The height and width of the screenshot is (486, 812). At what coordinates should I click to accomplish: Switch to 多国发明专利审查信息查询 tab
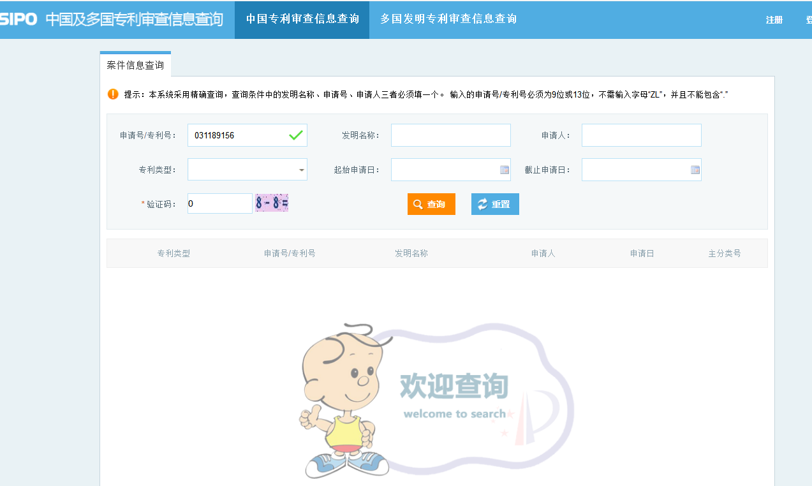[x=448, y=19]
